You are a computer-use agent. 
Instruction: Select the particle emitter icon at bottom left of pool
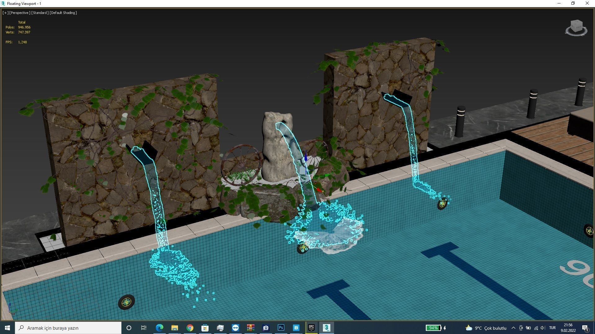[126, 302]
